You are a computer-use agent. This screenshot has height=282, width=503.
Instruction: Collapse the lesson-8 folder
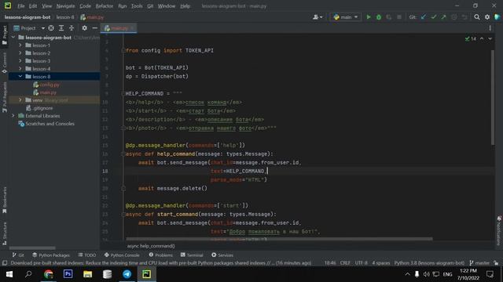(x=20, y=77)
